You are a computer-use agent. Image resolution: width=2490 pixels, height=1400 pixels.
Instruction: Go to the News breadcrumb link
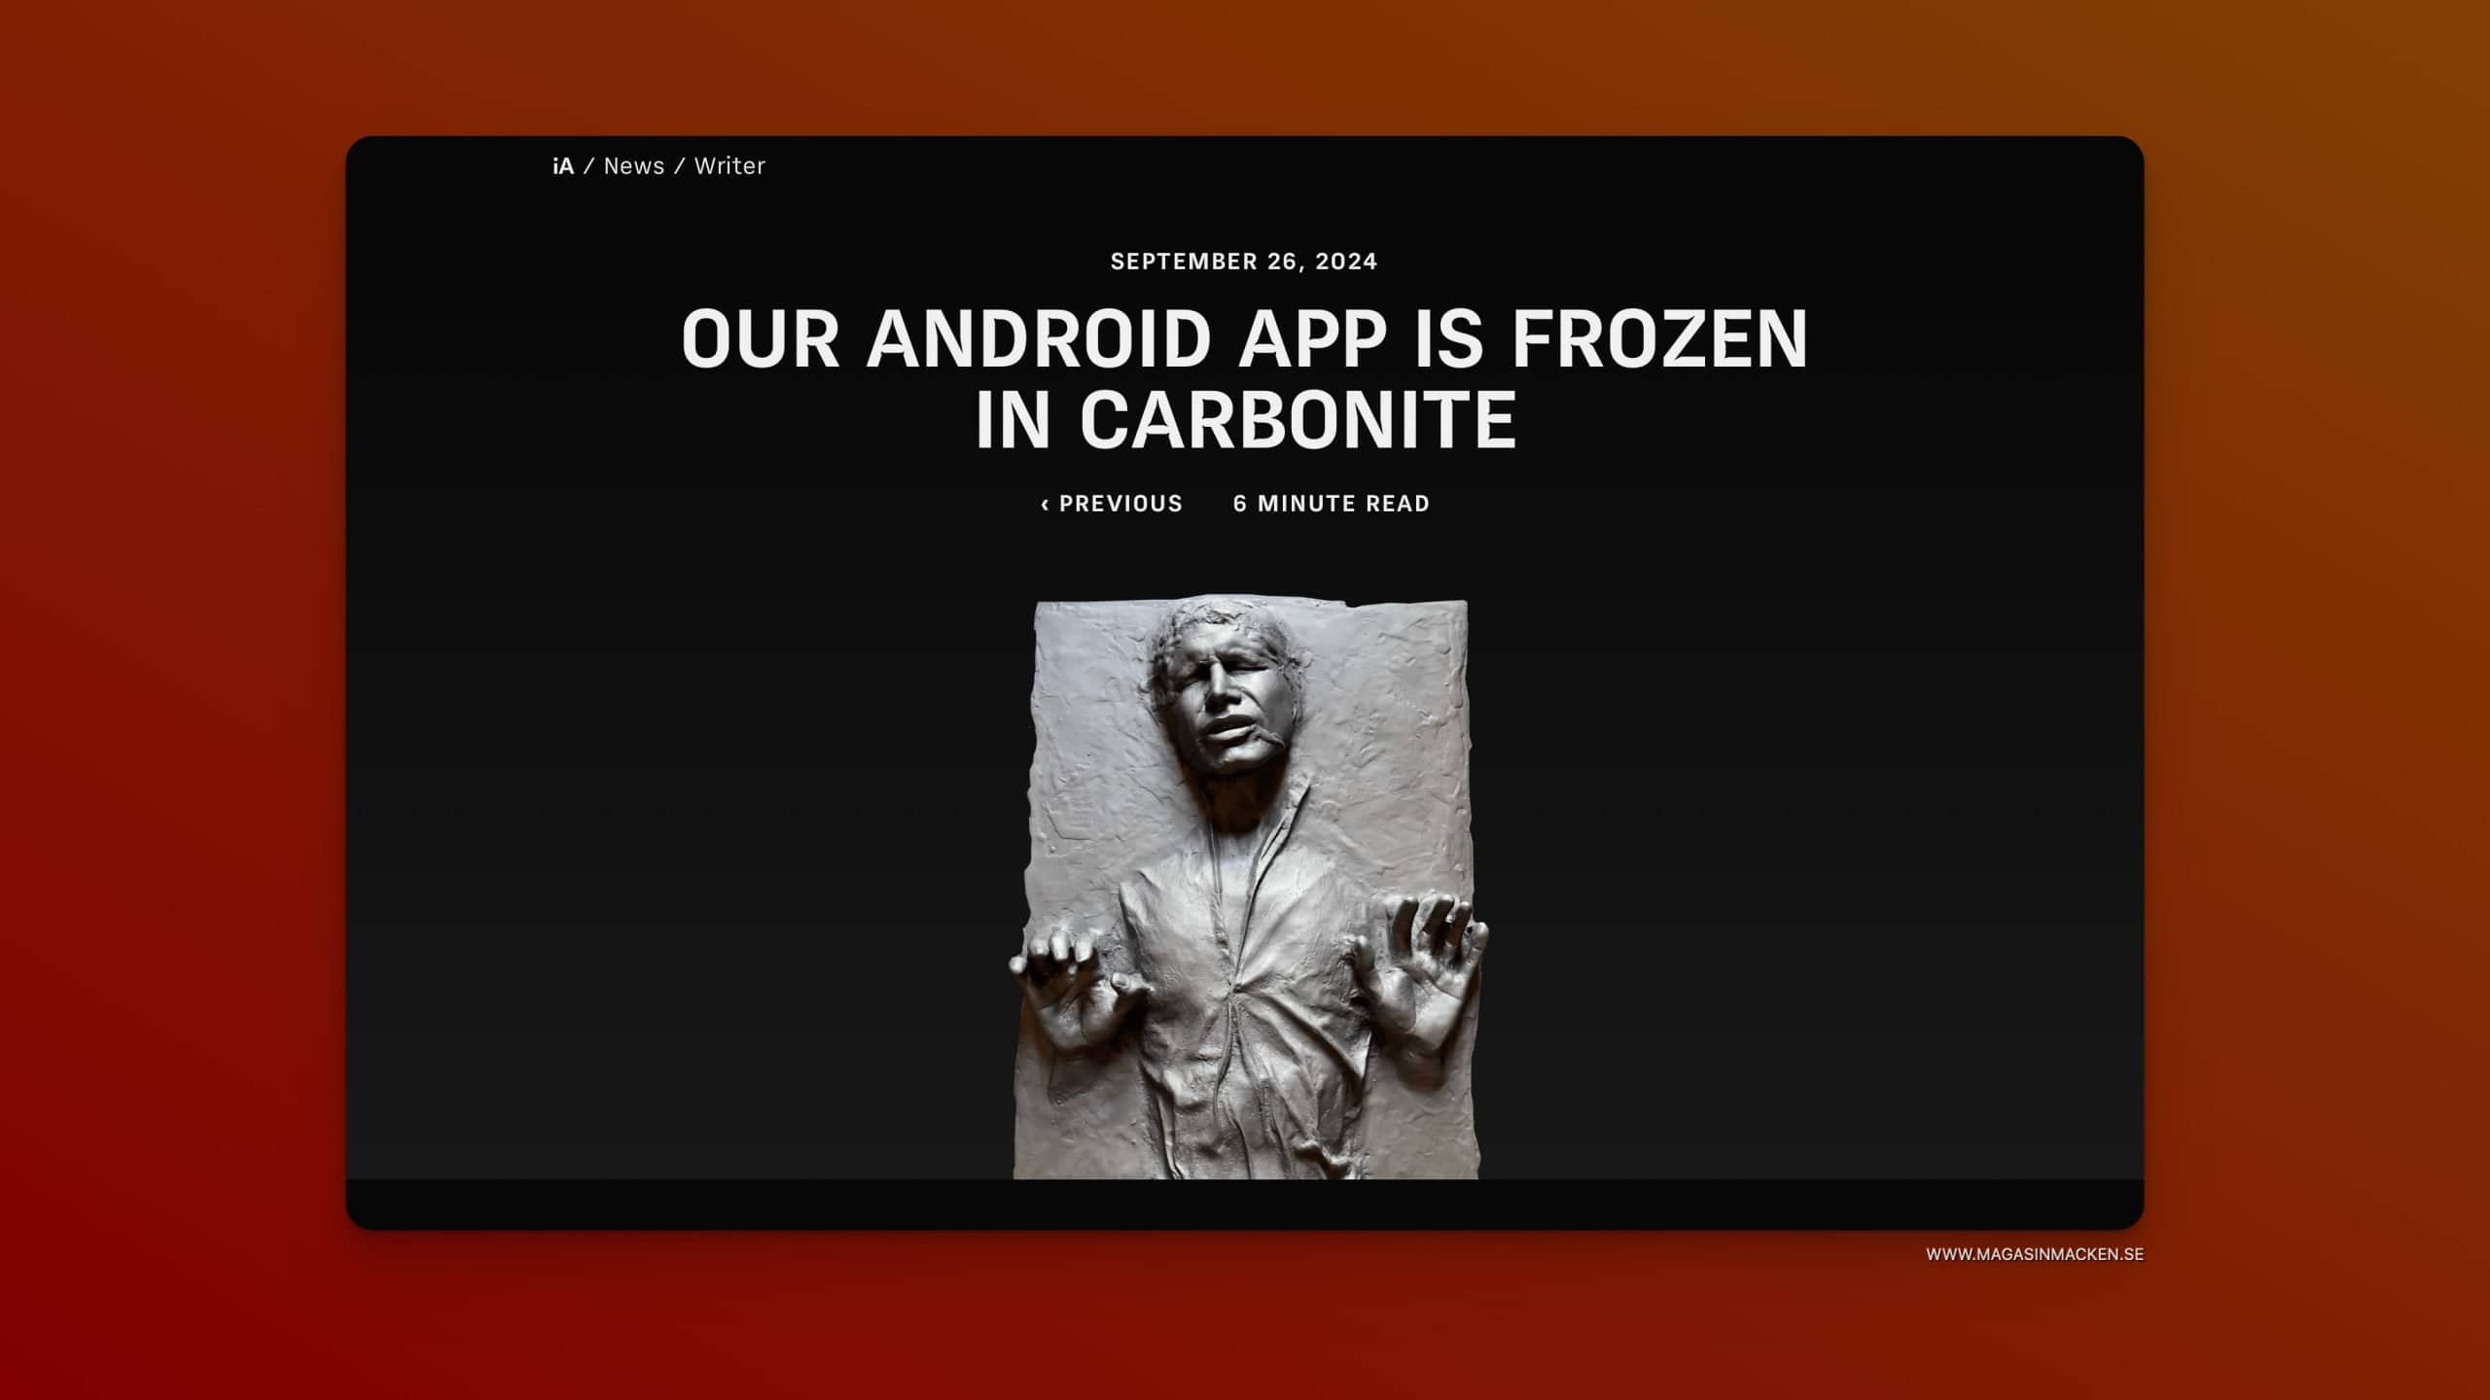[x=634, y=166]
